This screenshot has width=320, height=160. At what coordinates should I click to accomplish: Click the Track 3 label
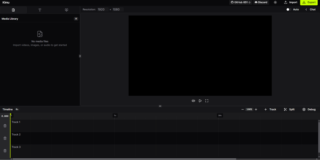coord(16,147)
